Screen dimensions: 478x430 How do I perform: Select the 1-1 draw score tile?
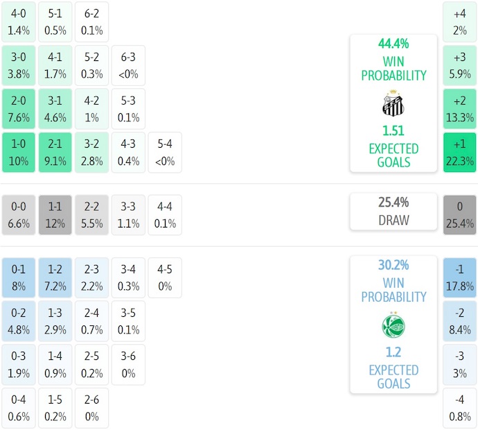click(55, 215)
